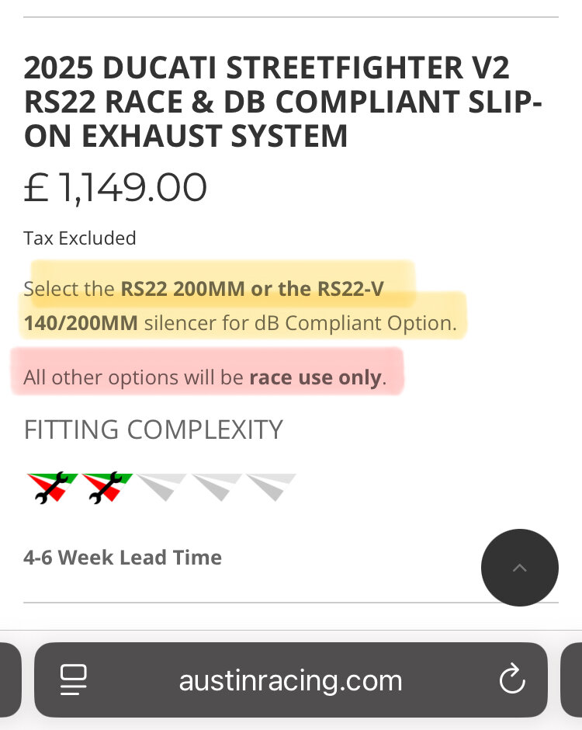Tap the round scroll-to-top arrow button
Viewport: 582px width, 730px height.
point(519,568)
